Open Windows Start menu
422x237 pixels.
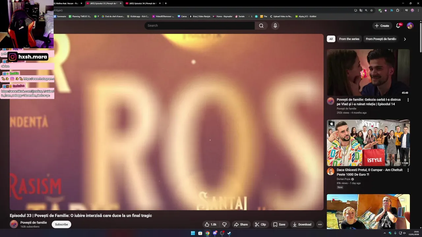click(x=193, y=233)
